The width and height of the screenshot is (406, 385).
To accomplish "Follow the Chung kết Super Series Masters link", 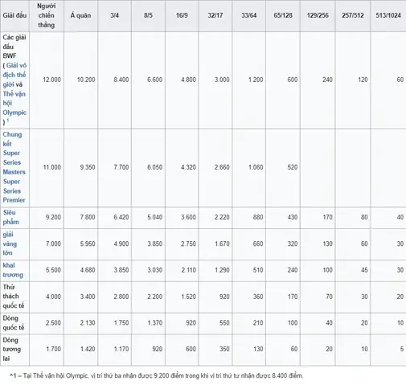I will click(x=14, y=153).
